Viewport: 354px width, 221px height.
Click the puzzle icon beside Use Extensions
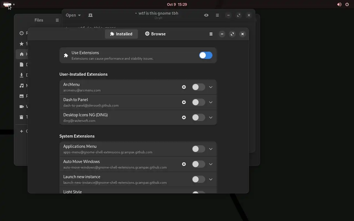click(66, 55)
